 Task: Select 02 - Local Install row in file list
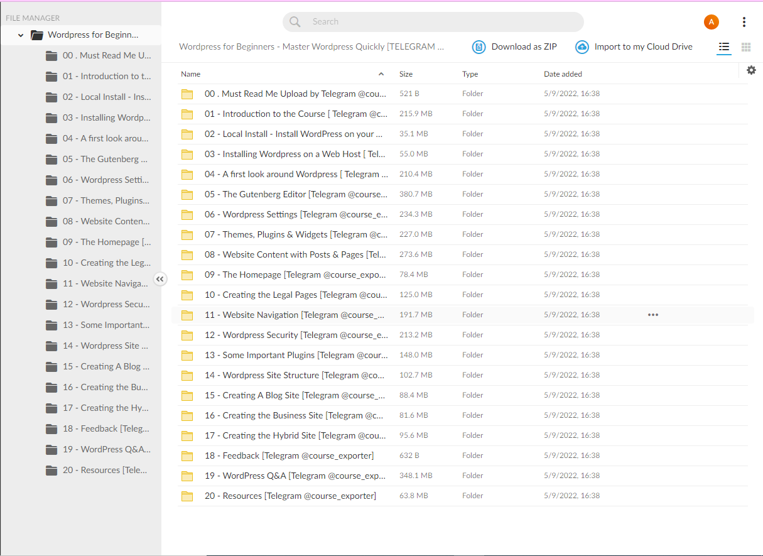pyautogui.click(x=463, y=134)
